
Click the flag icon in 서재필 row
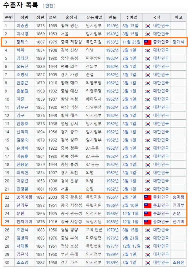(148, 246)
